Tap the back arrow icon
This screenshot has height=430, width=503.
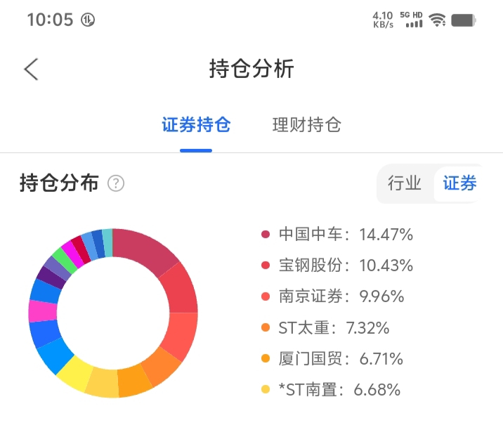point(31,69)
